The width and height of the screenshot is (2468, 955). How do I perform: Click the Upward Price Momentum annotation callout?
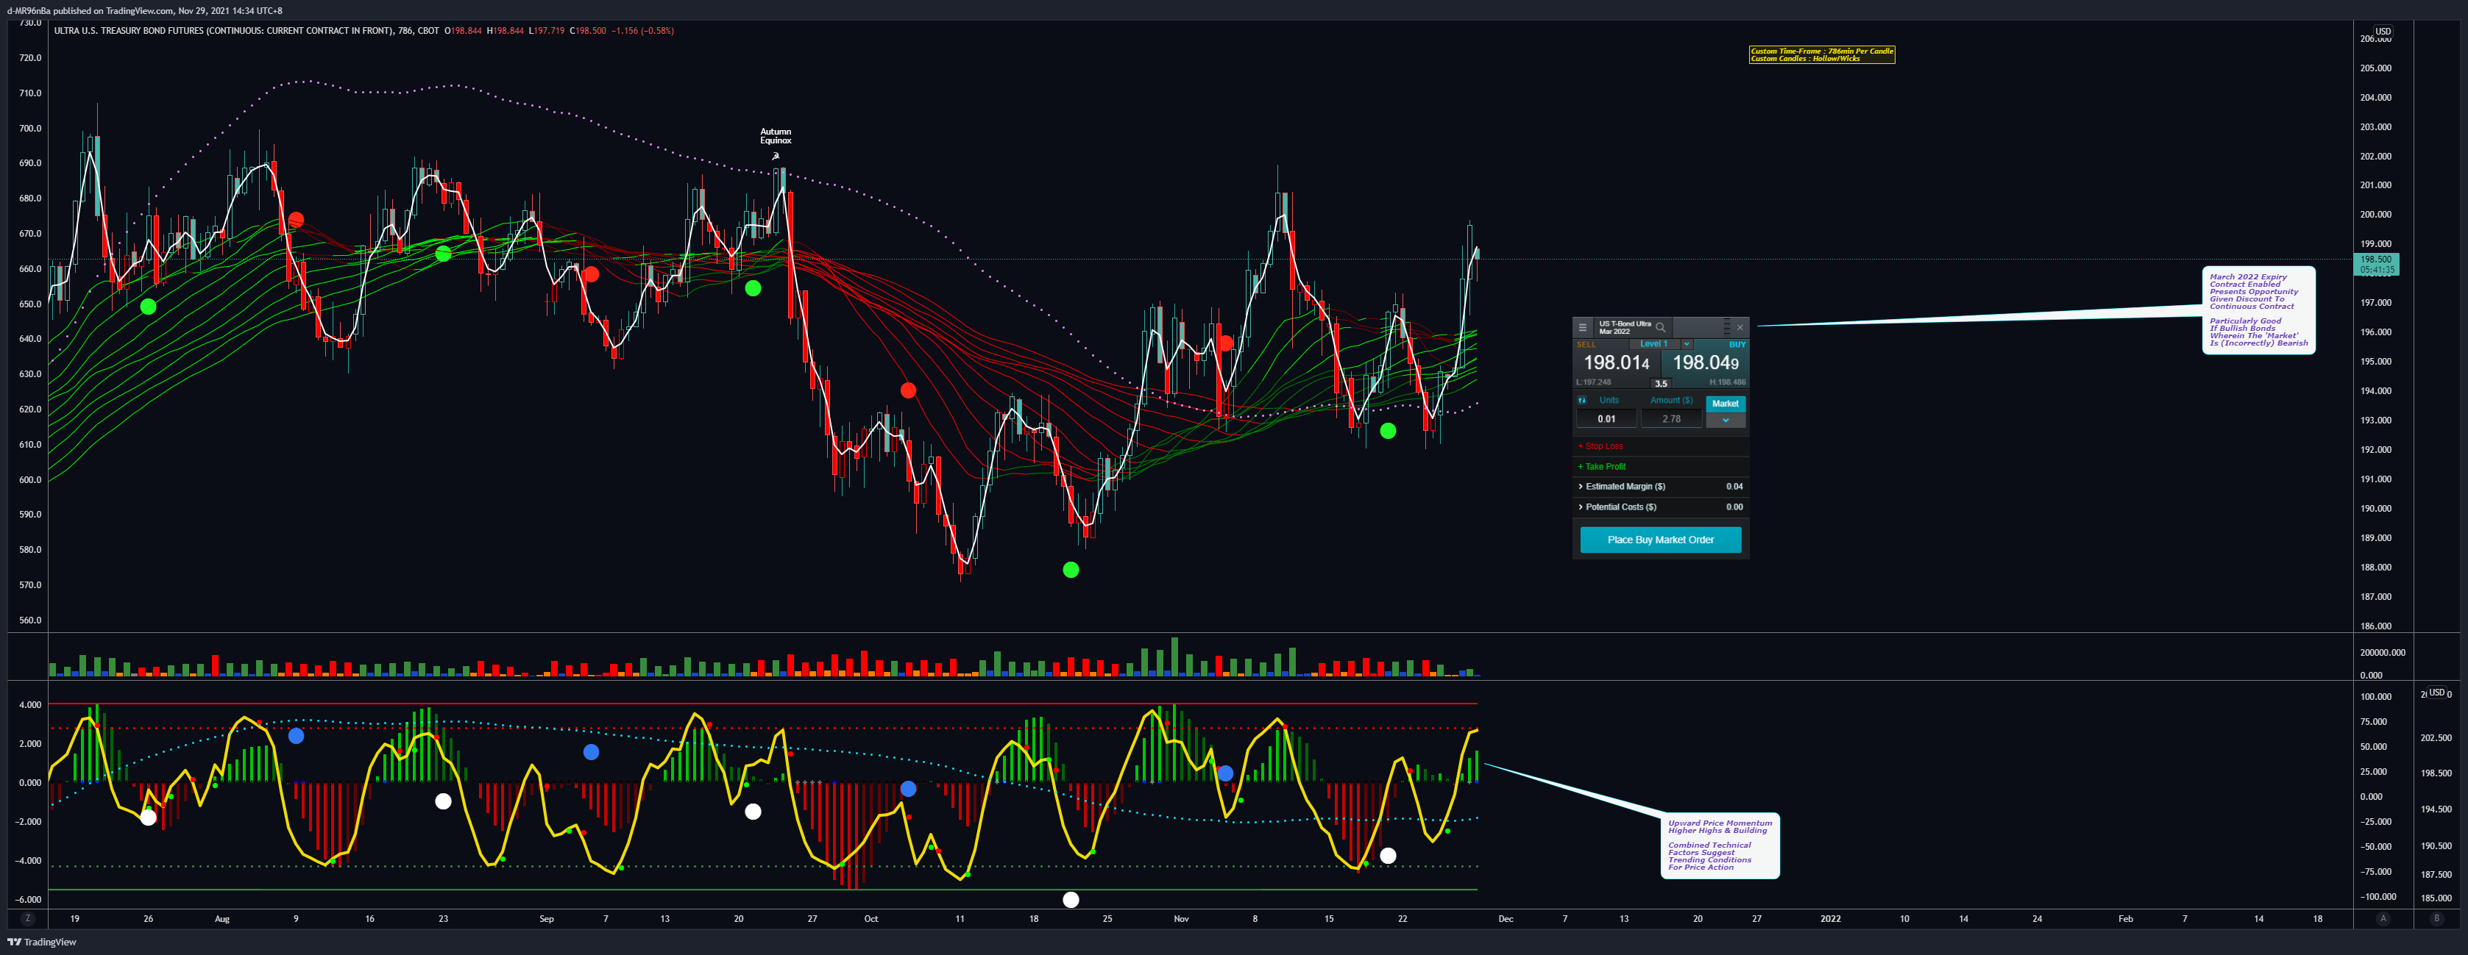click(1720, 845)
